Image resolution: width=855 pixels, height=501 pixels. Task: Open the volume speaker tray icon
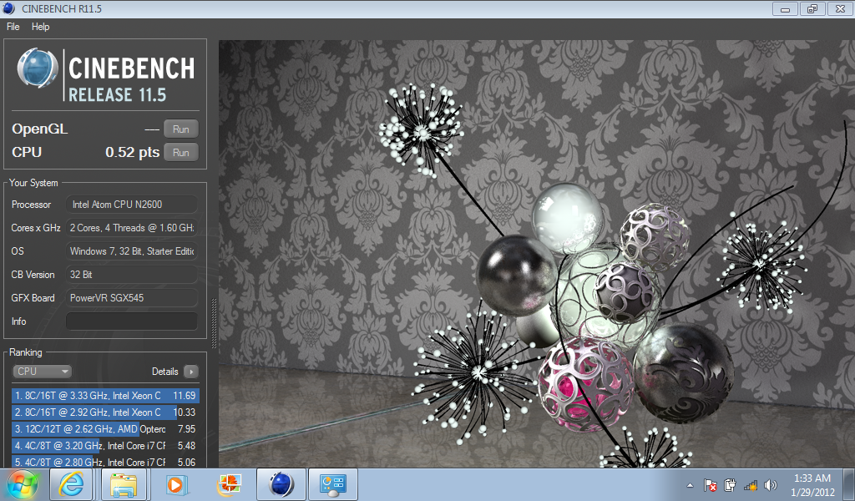point(771,484)
